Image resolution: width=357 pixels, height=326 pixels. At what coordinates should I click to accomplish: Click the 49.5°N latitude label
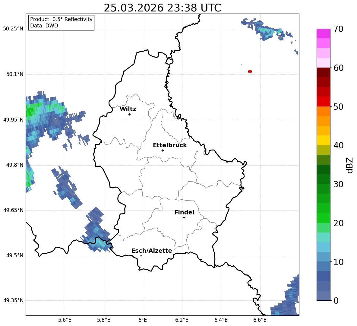point(15,255)
